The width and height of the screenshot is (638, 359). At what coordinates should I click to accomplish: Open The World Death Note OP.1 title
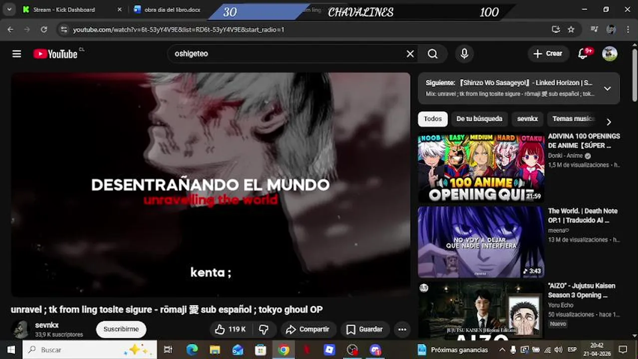pyautogui.click(x=583, y=215)
